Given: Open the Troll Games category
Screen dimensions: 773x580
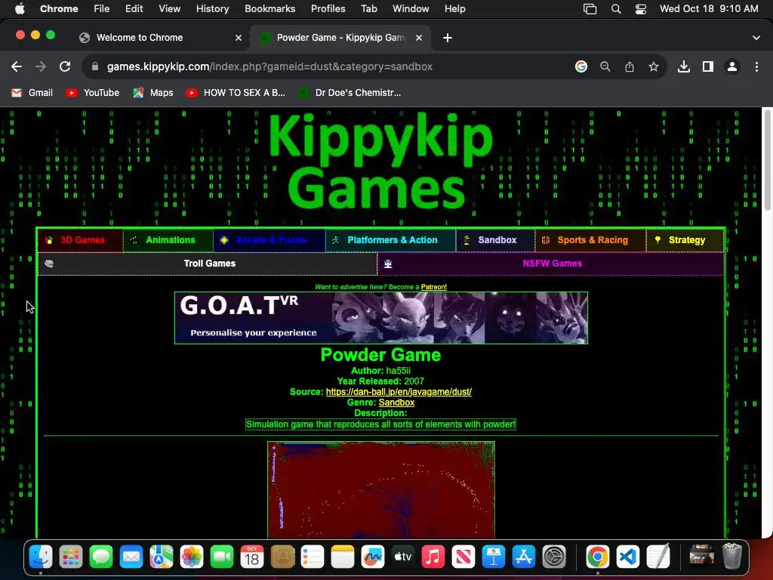Looking at the screenshot, I should [208, 264].
